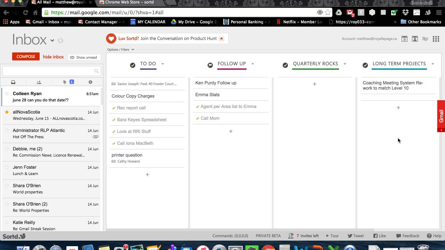Click the inbox refresh icon
The width and height of the screenshot is (445, 250).
[x=60, y=41]
